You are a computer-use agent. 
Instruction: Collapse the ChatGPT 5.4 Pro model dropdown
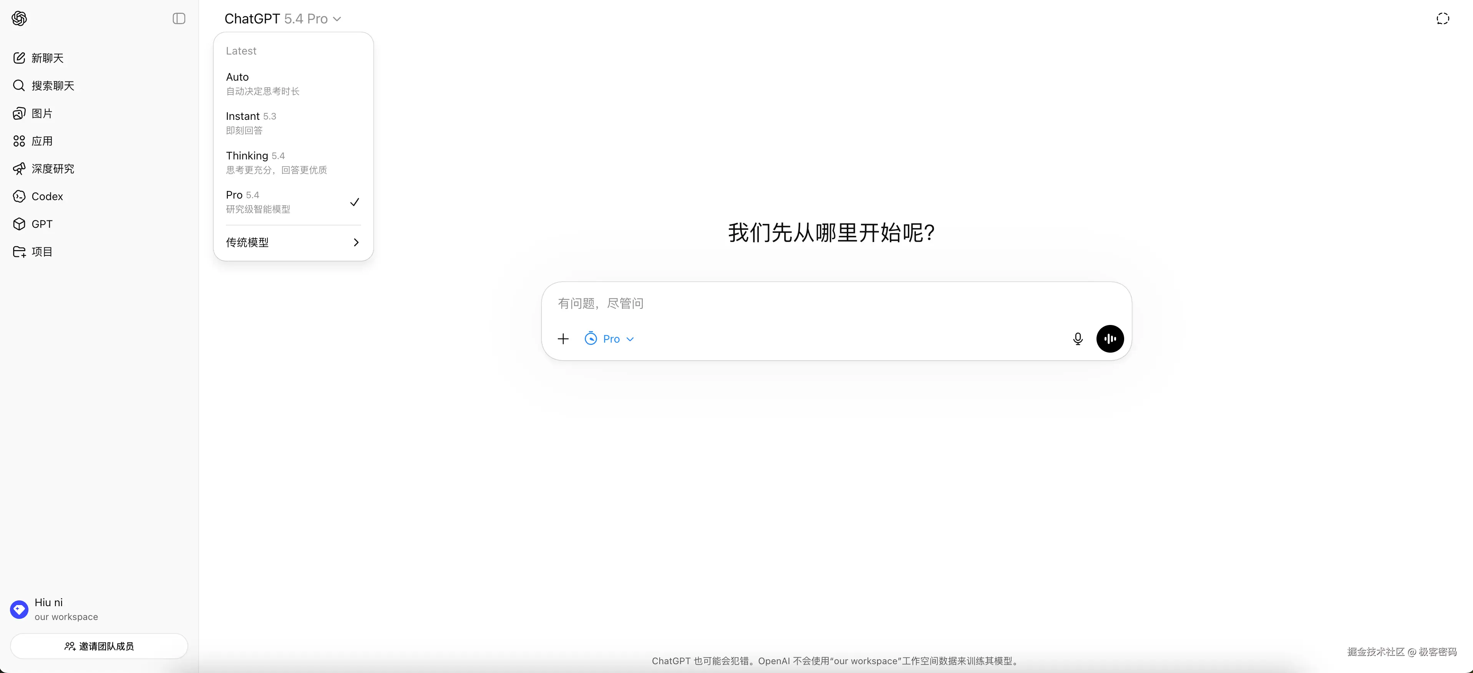282,19
